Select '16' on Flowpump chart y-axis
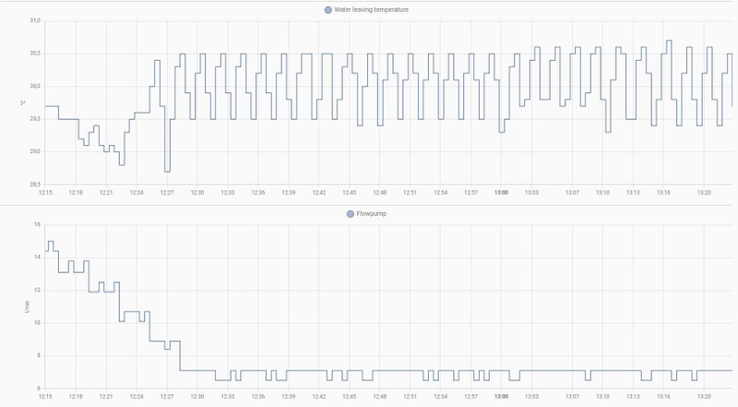The image size is (738, 407). (37, 224)
